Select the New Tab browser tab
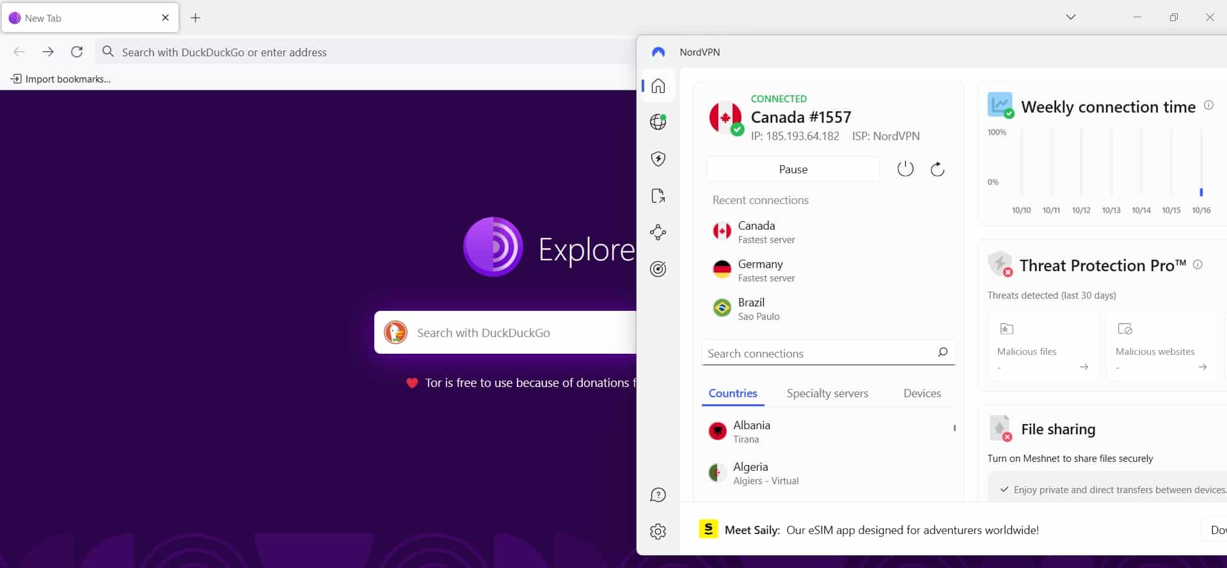This screenshot has width=1227, height=568. click(90, 18)
